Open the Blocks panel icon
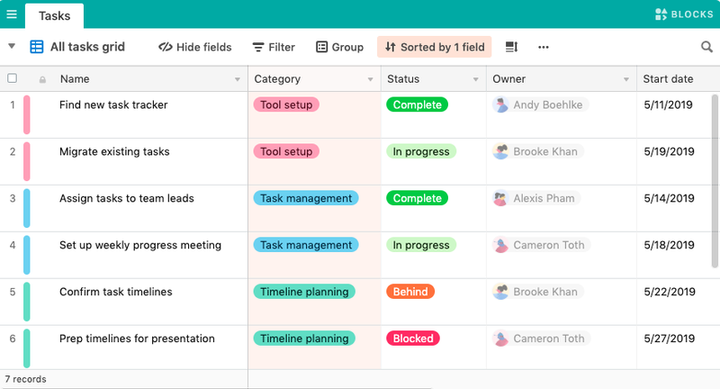720x389 pixels. 661,14
